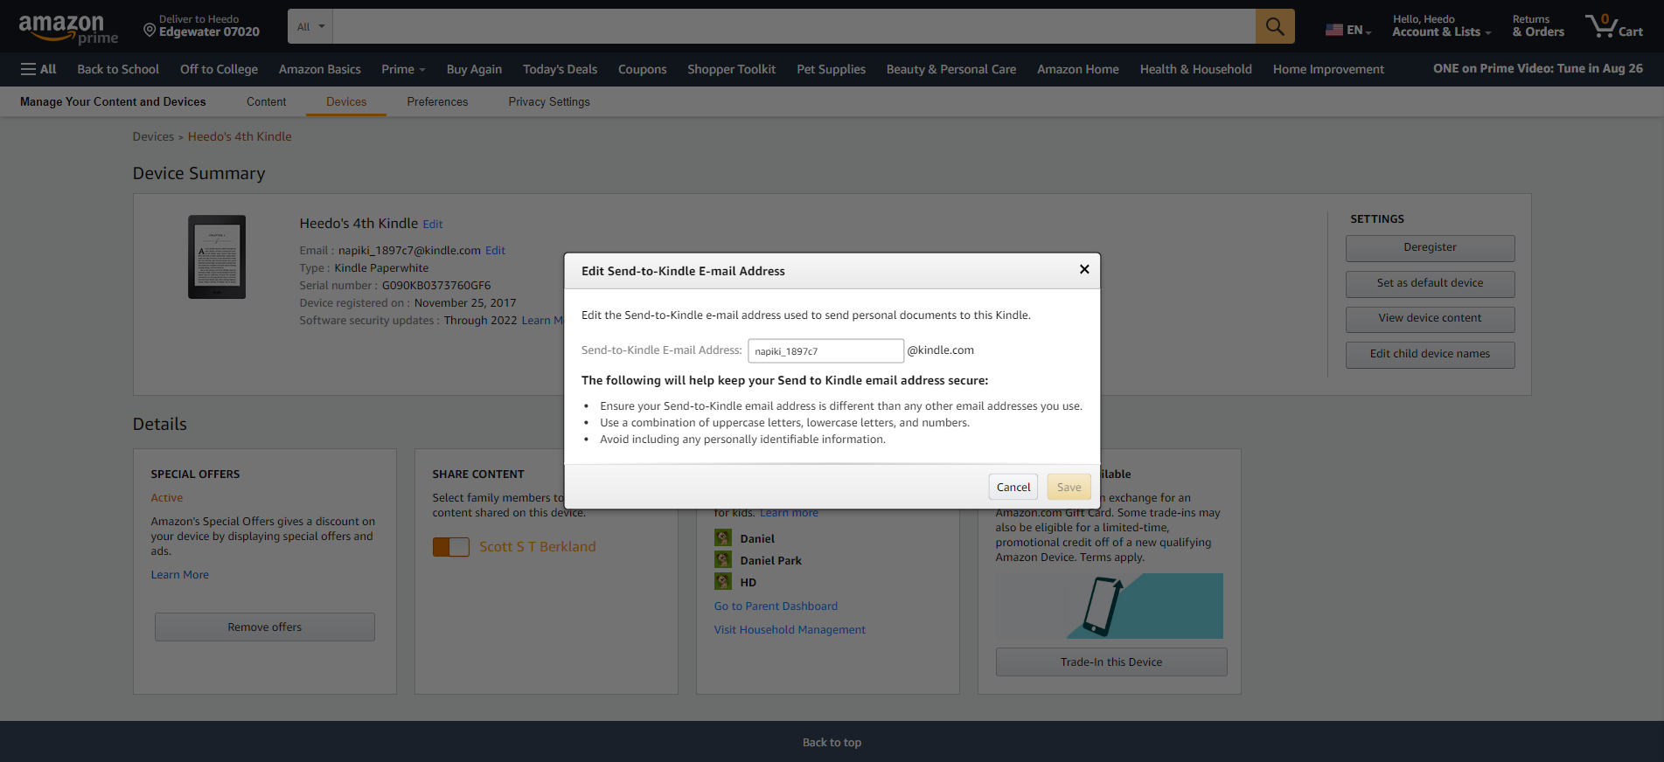Image resolution: width=1664 pixels, height=762 pixels.
Task: Open Buy Again page
Action: click(x=474, y=69)
